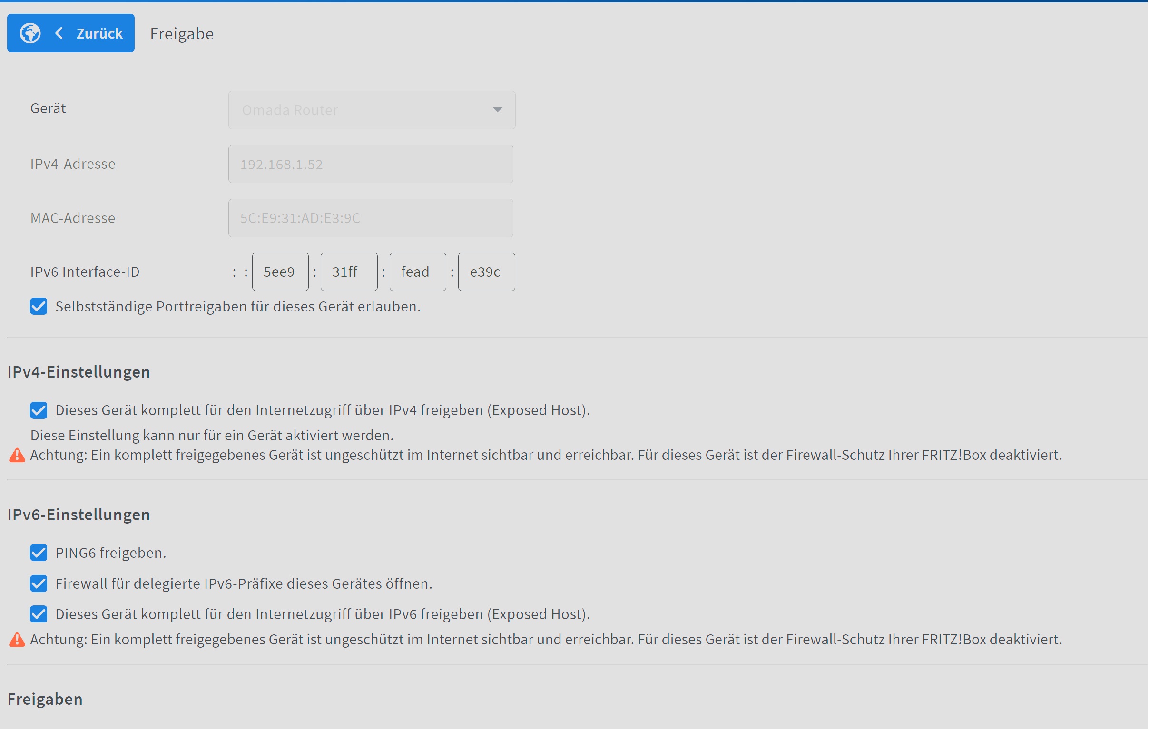This screenshot has width=1169, height=729.
Task: Click the IPv4-Adresse field 192.168.1.52
Action: pyautogui.click(x=370, y=164)
